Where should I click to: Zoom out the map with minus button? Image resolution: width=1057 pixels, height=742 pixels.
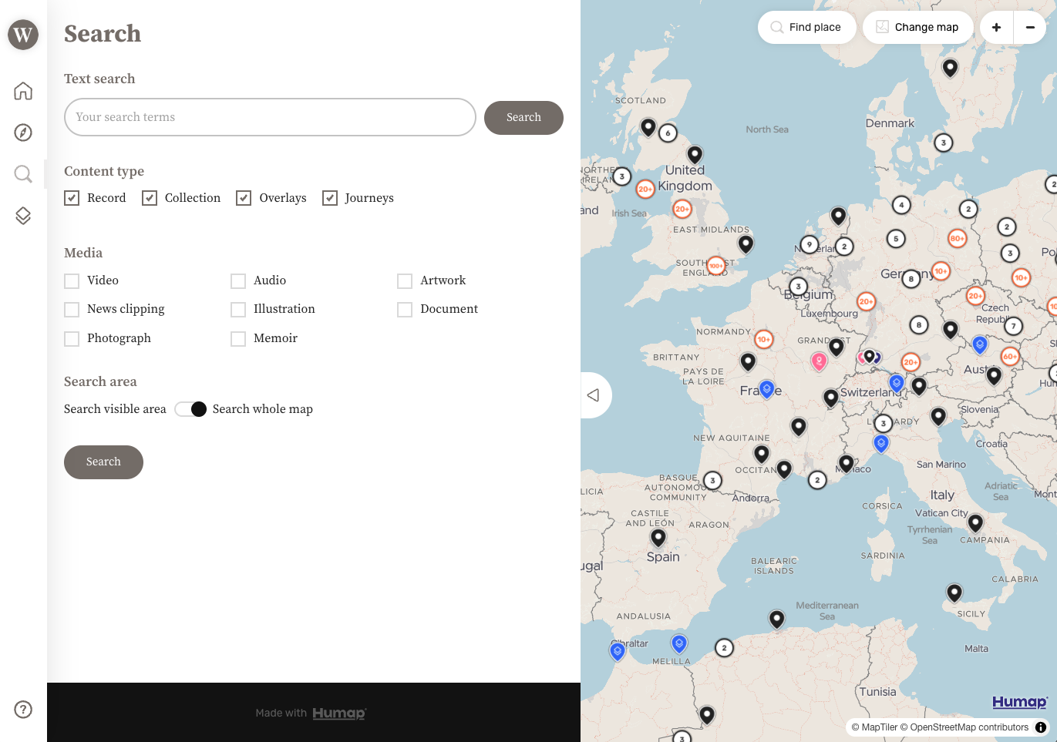[x=1030, y=28]
